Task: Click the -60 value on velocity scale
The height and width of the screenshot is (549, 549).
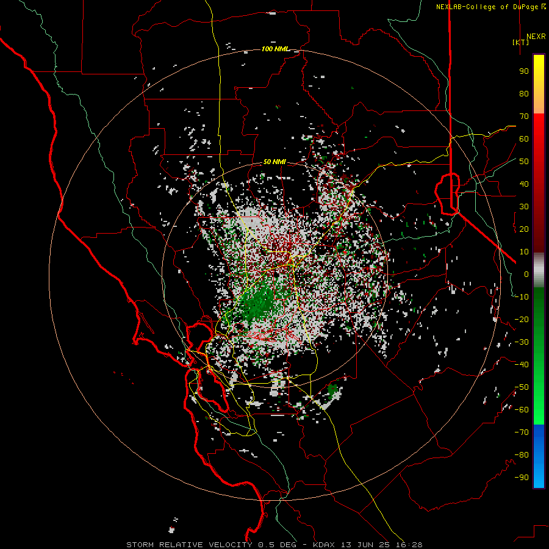Action: (522, 410)
